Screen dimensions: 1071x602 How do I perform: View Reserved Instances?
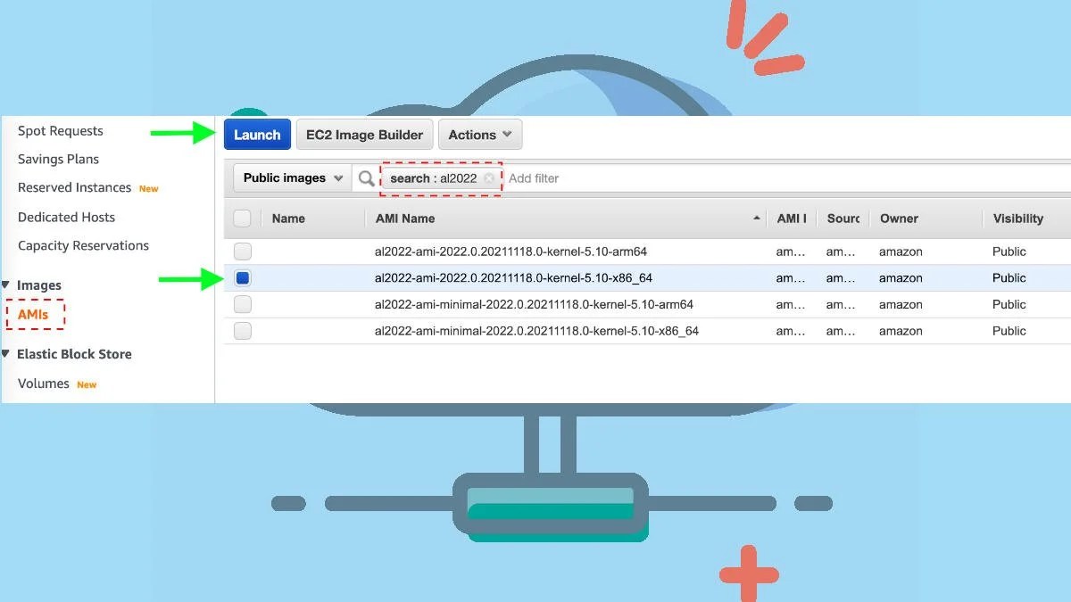tap(74, 188)
